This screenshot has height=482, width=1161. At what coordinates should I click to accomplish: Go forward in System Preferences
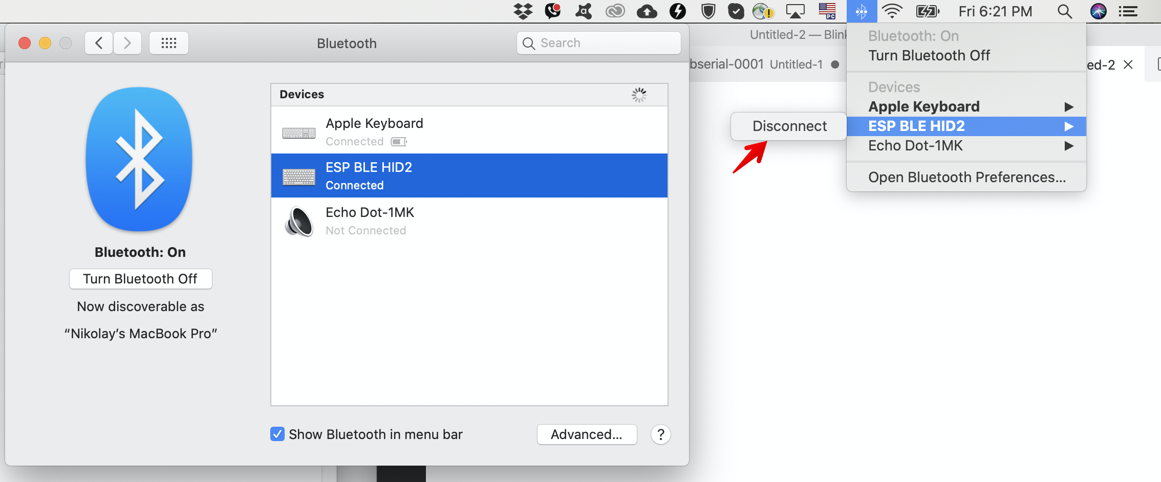(127, 43)
